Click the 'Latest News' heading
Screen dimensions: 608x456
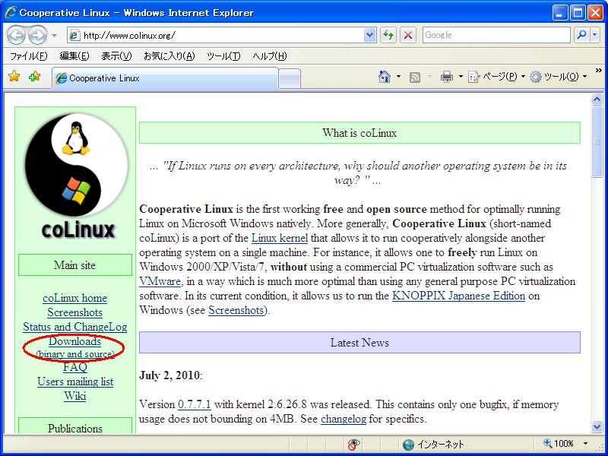359,343
